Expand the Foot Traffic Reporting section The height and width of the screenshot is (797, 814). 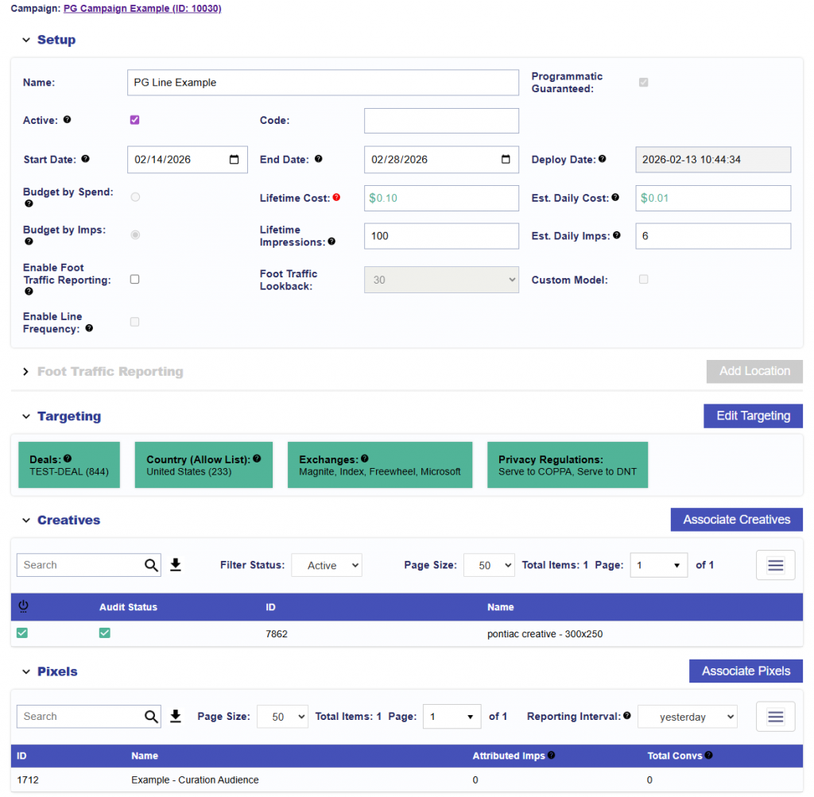26,372
